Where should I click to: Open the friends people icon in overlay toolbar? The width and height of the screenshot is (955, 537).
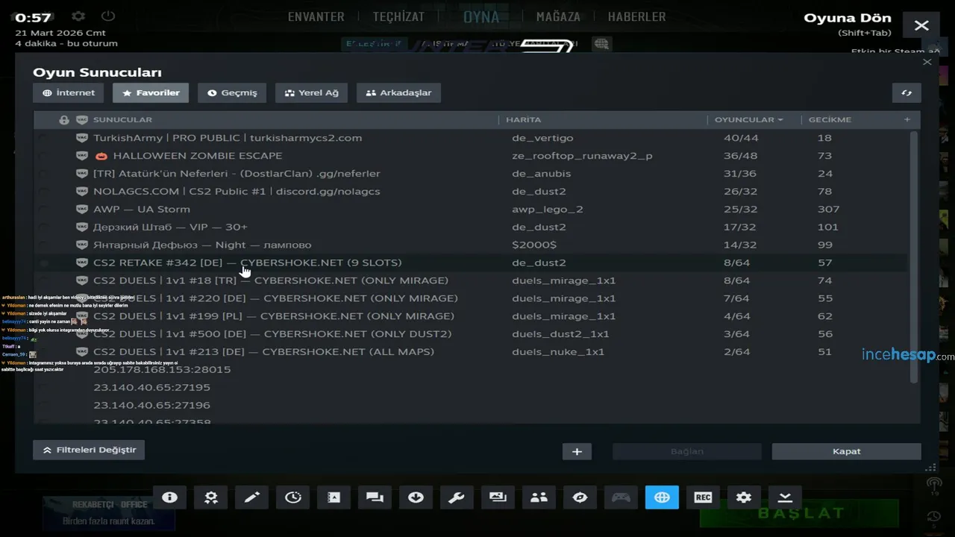pos(539,497)
